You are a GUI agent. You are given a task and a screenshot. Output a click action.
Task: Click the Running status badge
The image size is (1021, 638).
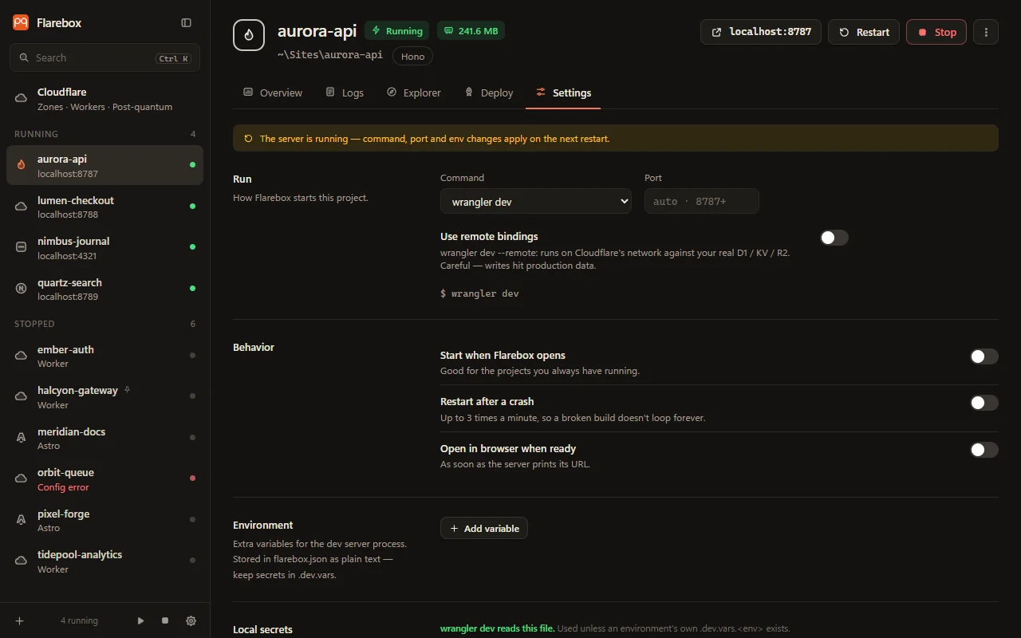pyautogui.click(x=396, y=31)
